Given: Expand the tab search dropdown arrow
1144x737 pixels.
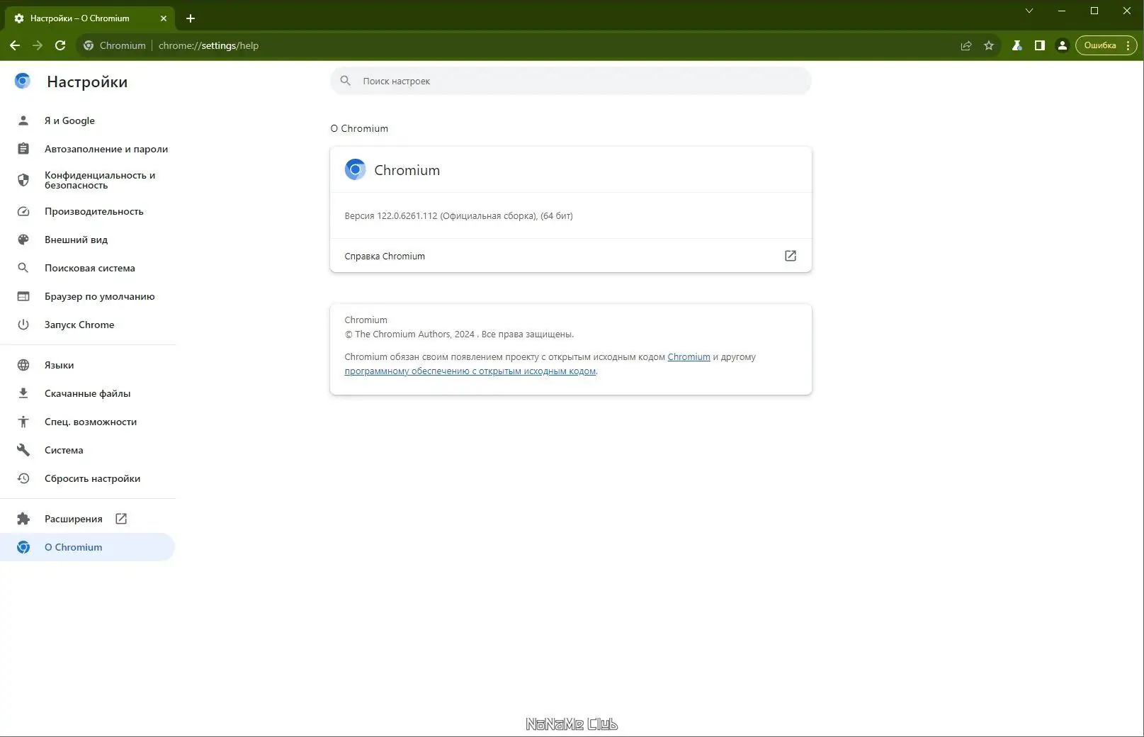Looking at the screenshot, I should click(1029, 11).
